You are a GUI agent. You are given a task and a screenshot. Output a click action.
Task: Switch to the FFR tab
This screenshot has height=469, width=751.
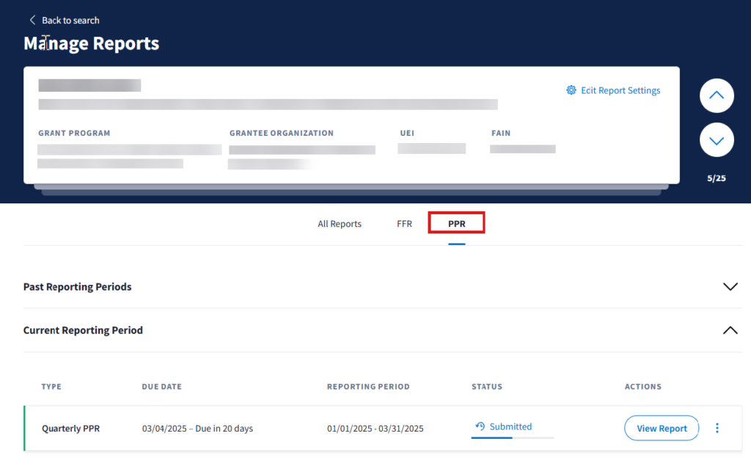pyautogui.click(x=404, y=224)
